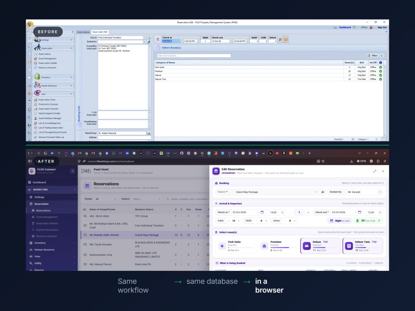Screen dimensions: 415x311
Task: Toggle the Deluxe Twin room card
Action: (363, 245)
